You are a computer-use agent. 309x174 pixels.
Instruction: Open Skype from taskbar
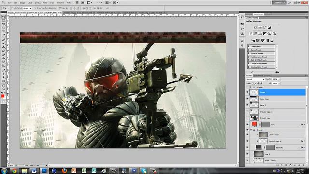144,171
